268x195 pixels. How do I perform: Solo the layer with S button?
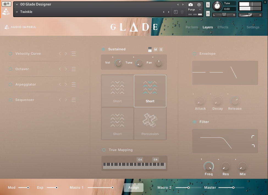point(161,50)
